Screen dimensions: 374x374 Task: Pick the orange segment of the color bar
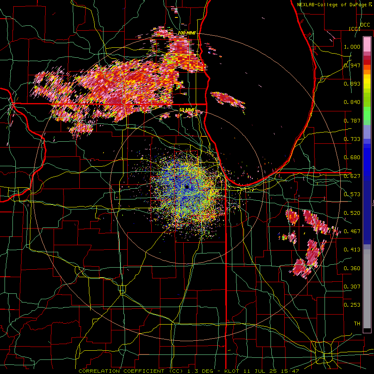367,72
